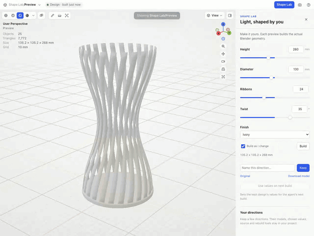Click Use values on next build button
Screen dimensions: 314x236
point(275,186)
